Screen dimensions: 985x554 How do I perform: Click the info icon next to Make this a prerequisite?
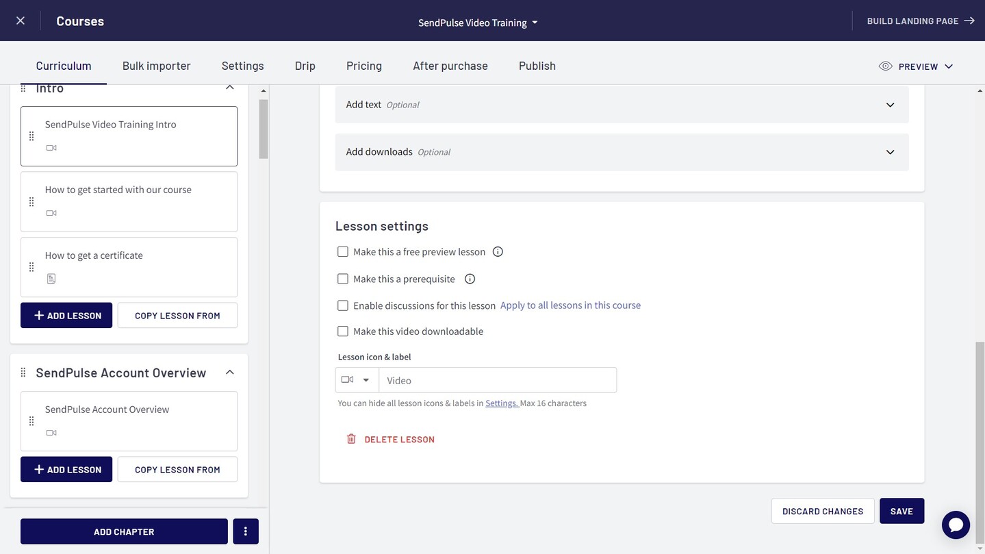pyautogui.click(x=469, y=278)
